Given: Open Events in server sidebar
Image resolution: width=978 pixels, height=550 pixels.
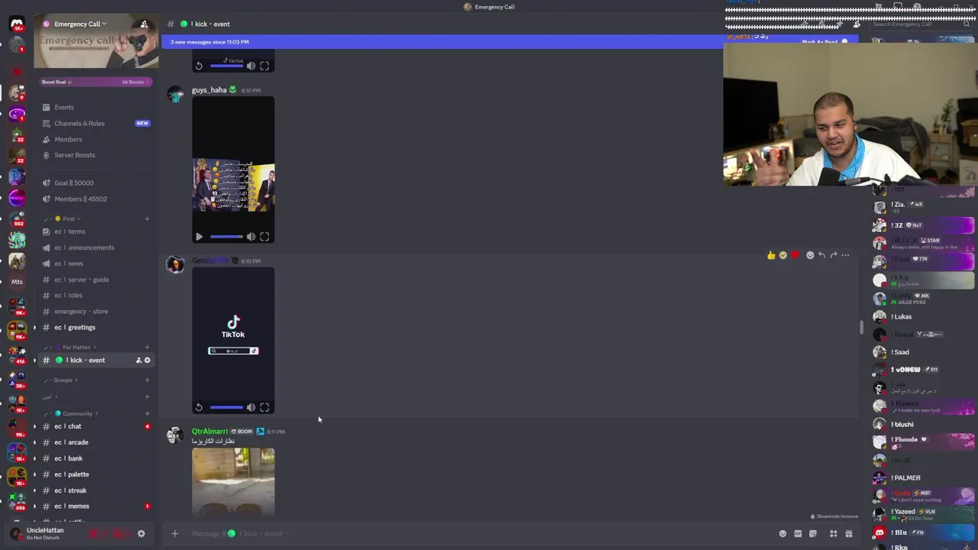Looking at the screenshot, I should pyautogui.click(x=96, y=107).
